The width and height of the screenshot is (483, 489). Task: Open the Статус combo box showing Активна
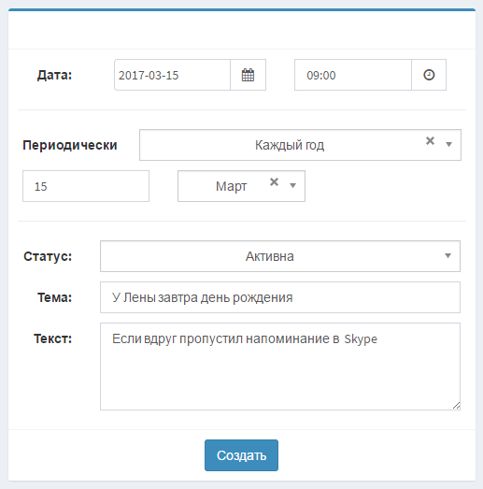coord(280,256)
